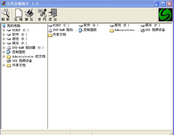Select 我的电脑 root computer icon in tree

[4, 26]
